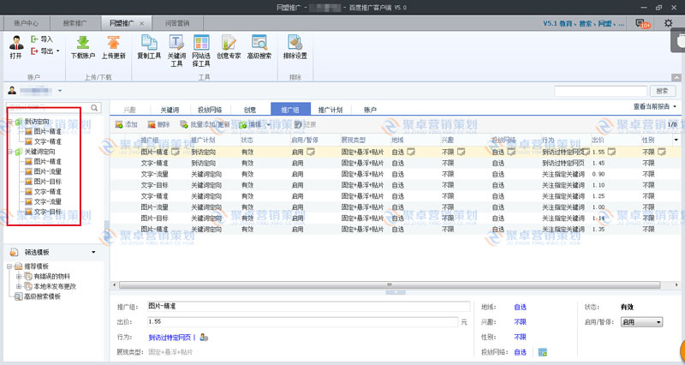This screenshot has width=685, height=365.
Task: Click the 搜索 search button
Action: pyautogui.click(x=661, y=91)
